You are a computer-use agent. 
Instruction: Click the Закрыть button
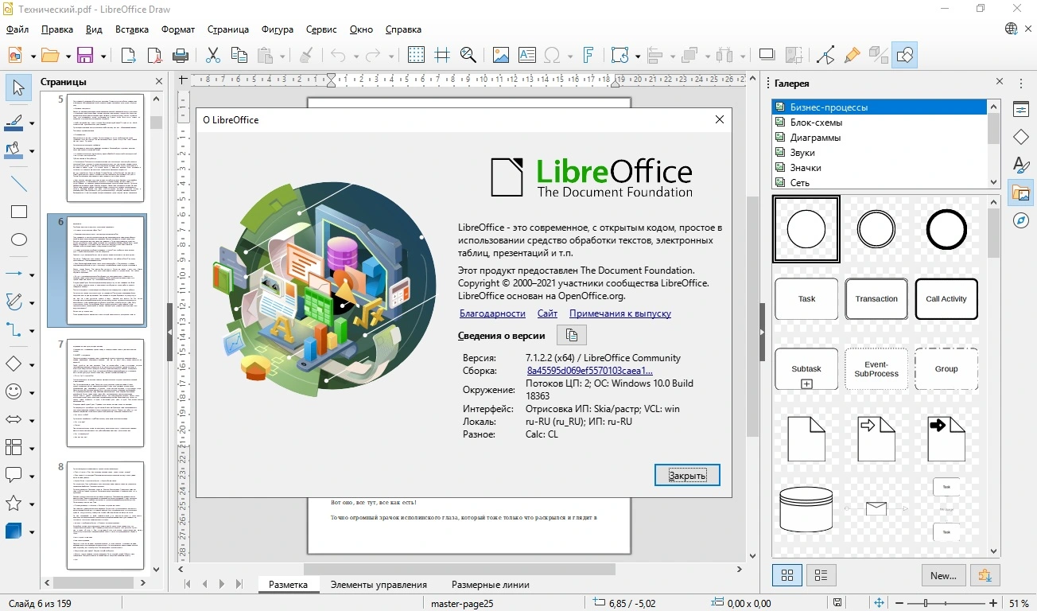(687, 475)
